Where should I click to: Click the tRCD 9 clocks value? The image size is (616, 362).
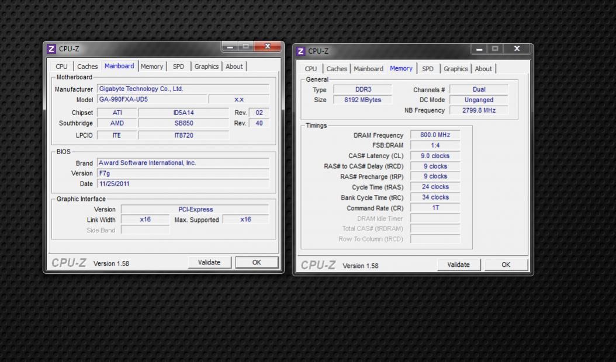pyautogui.click(x=435, y=166)
